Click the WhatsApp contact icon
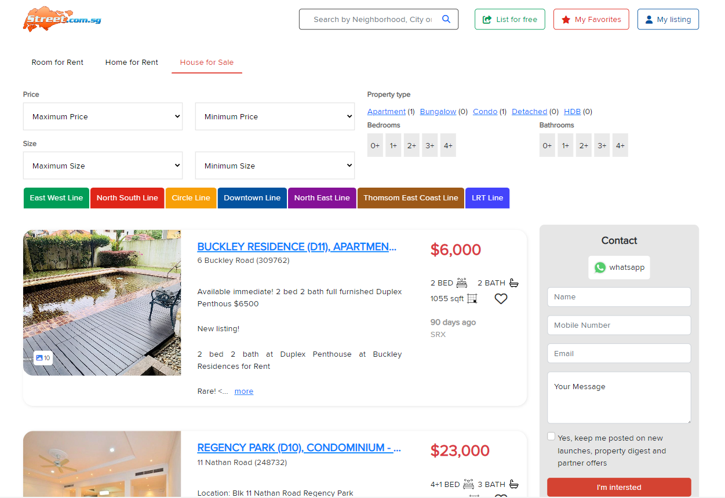 pyautogui.click(x=600, y=268)
